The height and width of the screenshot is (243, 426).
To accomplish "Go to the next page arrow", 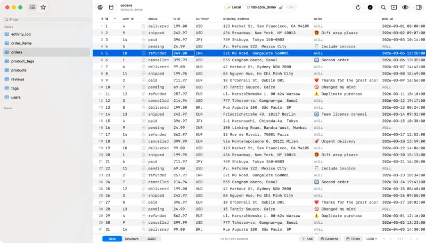I will click(411, 239).
